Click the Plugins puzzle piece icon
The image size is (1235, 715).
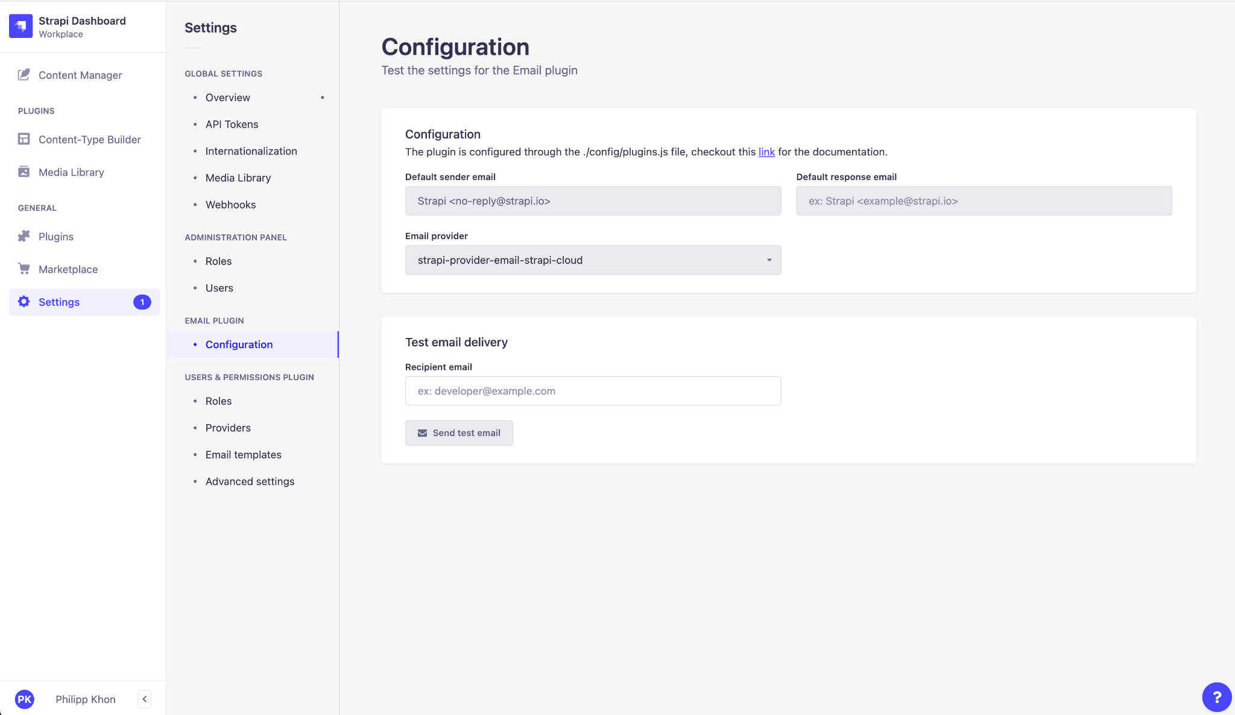24,236
